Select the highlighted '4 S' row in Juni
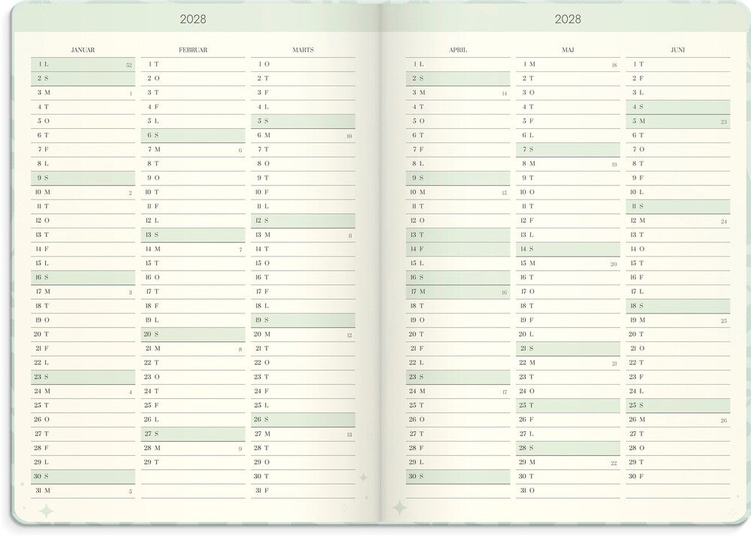The image size is (751, 537). pos(677,107)
